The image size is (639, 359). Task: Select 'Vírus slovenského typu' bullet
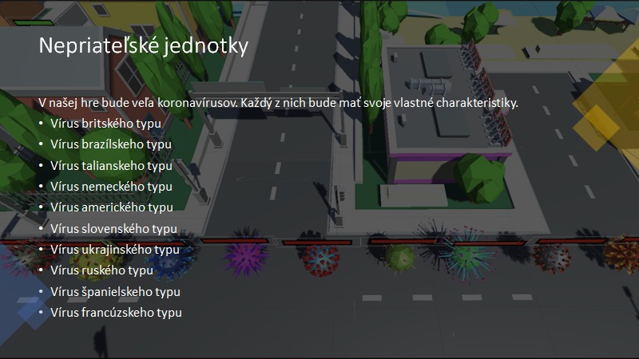tap(113, 228)
